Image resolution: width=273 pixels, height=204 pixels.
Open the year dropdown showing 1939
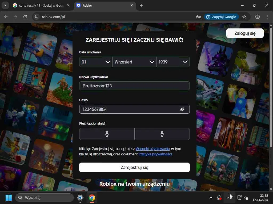(x=173, y=62)
